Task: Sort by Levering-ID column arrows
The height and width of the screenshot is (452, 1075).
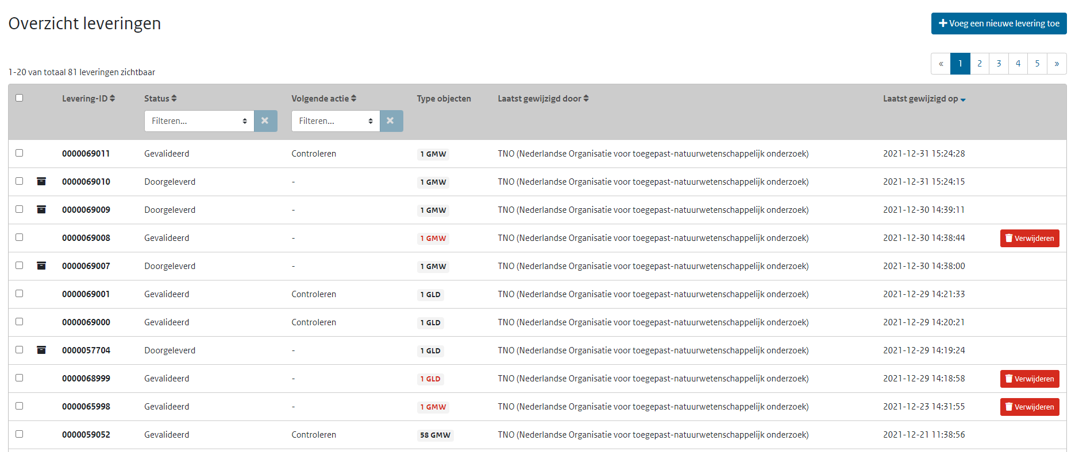Action: [x=112, y=99]
